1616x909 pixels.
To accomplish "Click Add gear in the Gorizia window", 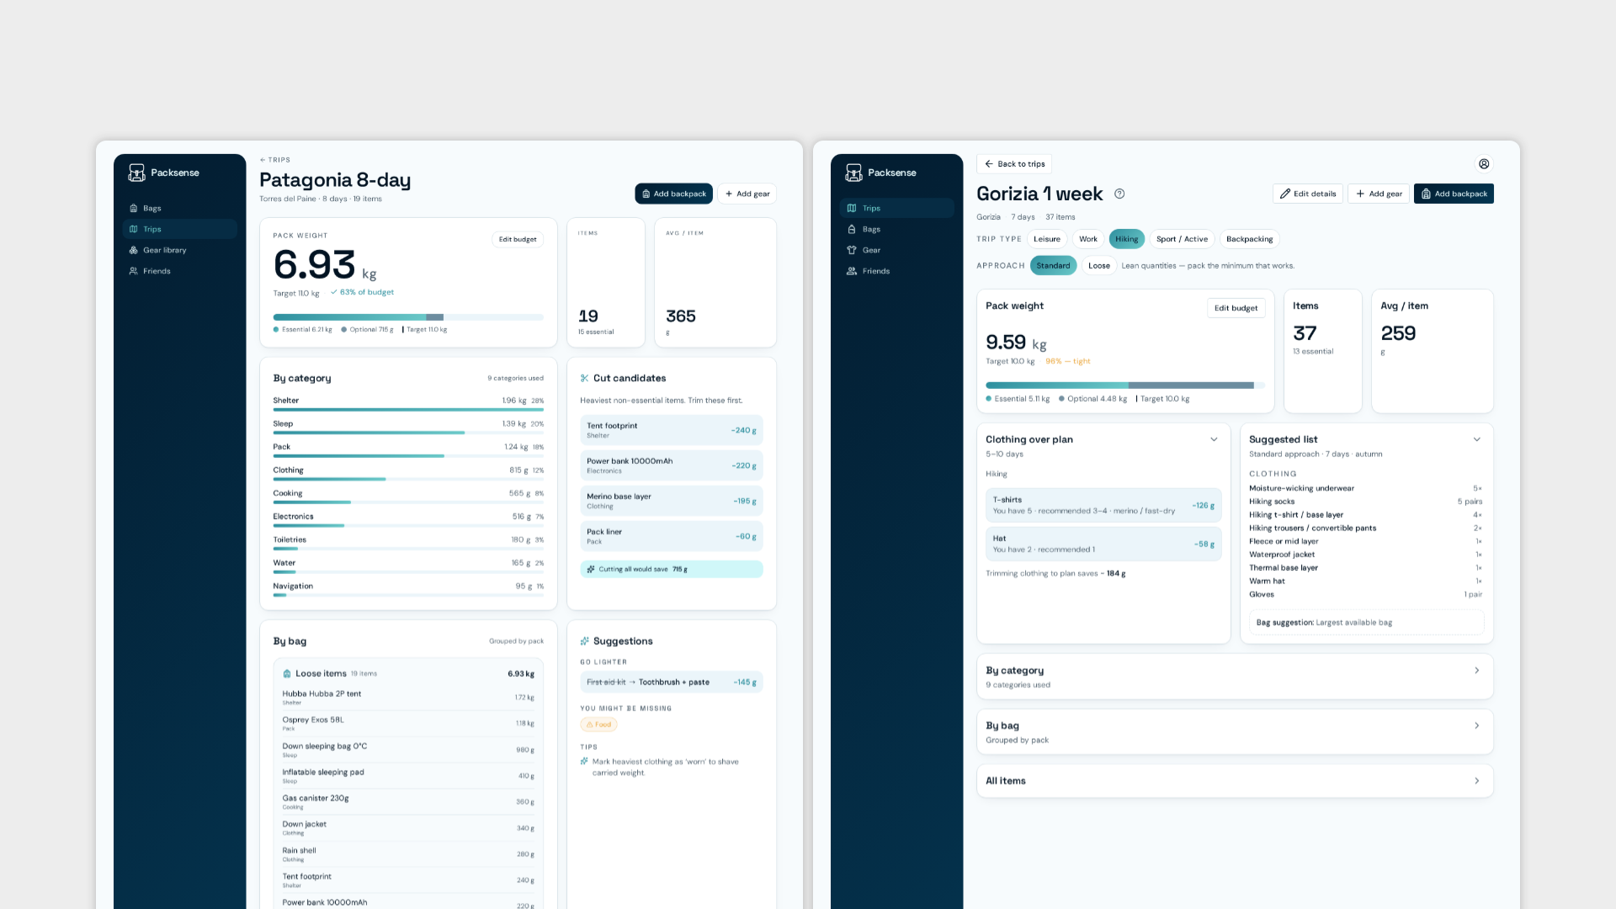I will [1379, 194].
